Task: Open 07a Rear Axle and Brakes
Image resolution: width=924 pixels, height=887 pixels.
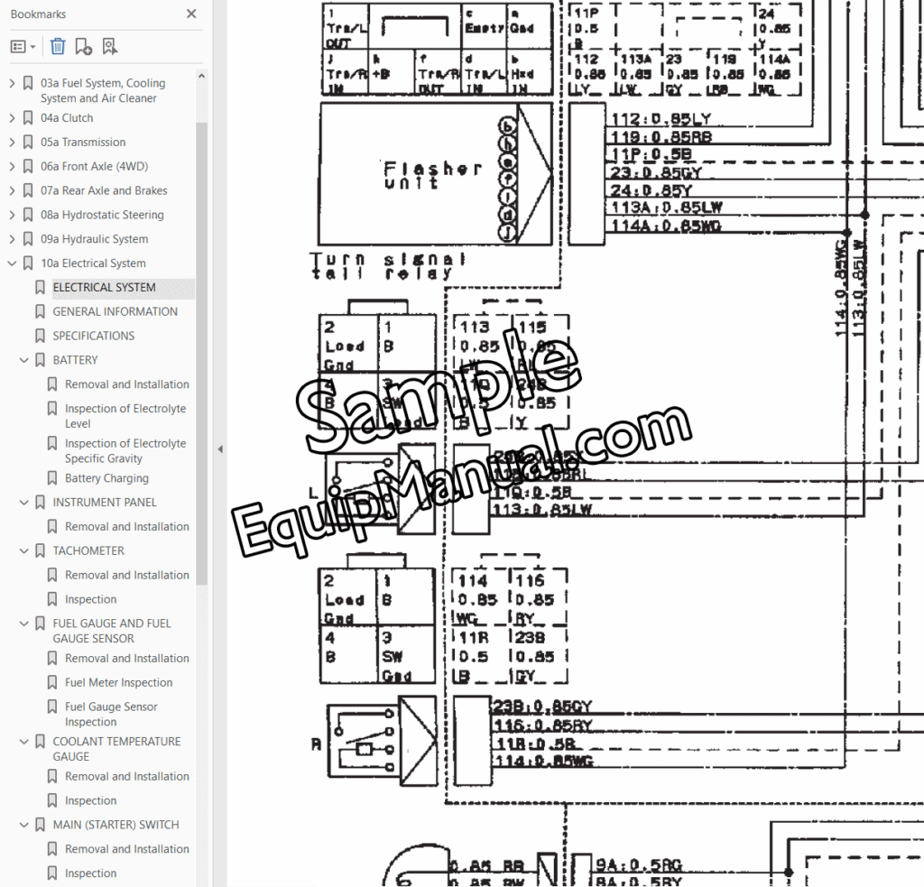Action: coord(104,190)
